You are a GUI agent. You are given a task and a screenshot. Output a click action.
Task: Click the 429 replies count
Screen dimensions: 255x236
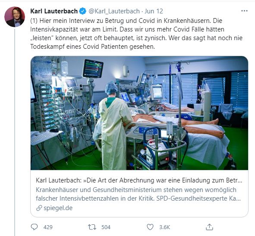point(48,227)
